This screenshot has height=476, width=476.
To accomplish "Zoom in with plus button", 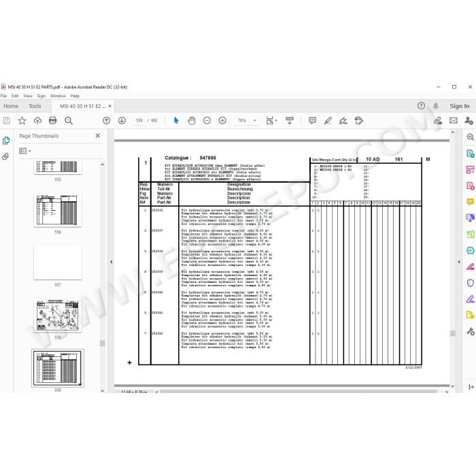I will pyautogui.click(x=222, y=120).
